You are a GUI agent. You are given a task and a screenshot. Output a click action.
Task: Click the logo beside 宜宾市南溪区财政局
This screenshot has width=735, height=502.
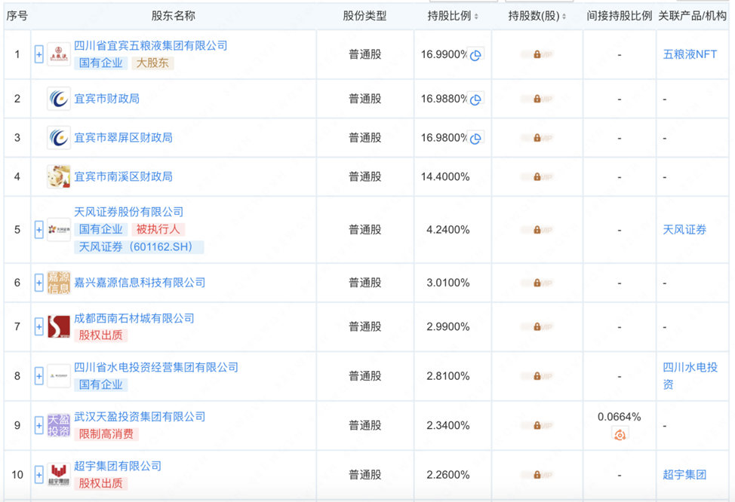[59, 176]
